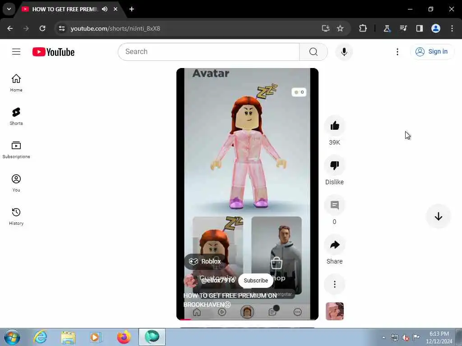Go to the YouTube logo home link
The height and width of the screenshot is (346, 462).
pyautogui.click(x=53, y=52)
